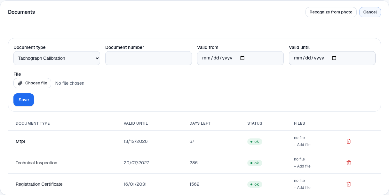Choose a file to attach
This screenshot has width=389, height=195.
click(x=32, y=83)
